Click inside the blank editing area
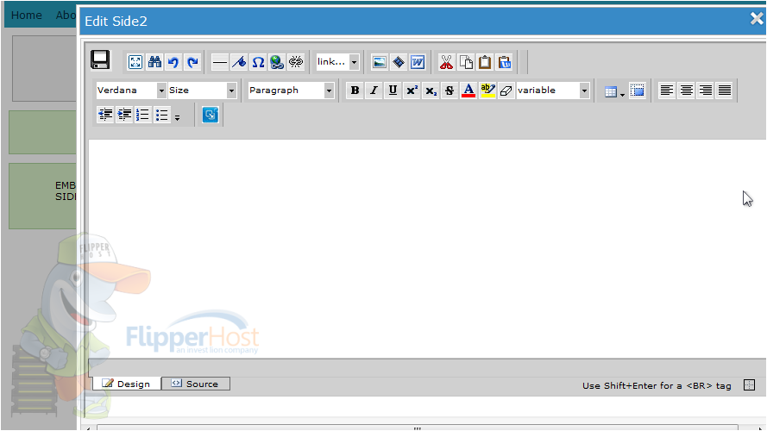The width and height of the screenshot is (767, 431). click(427, 248)
